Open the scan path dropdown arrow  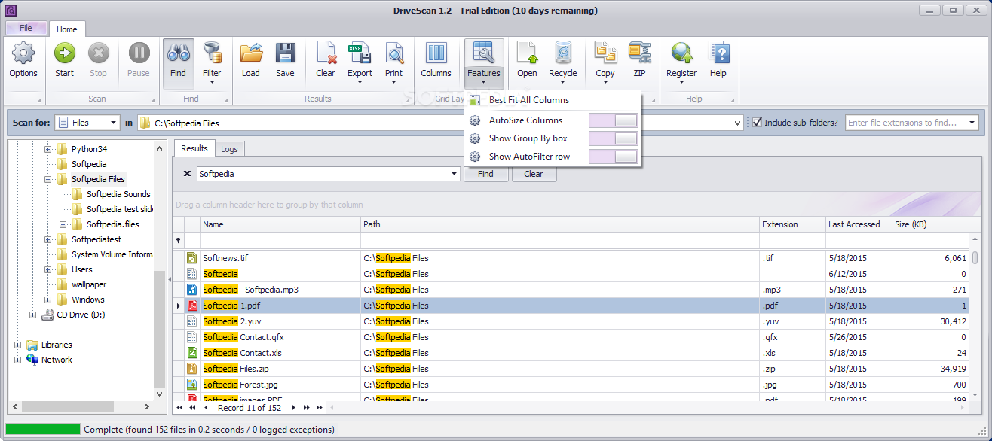[x=737, y=123]
